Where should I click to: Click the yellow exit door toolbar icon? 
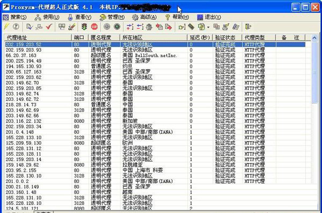248,27
